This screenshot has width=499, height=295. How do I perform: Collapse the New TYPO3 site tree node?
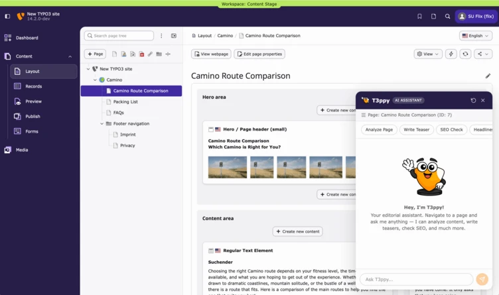88,69
